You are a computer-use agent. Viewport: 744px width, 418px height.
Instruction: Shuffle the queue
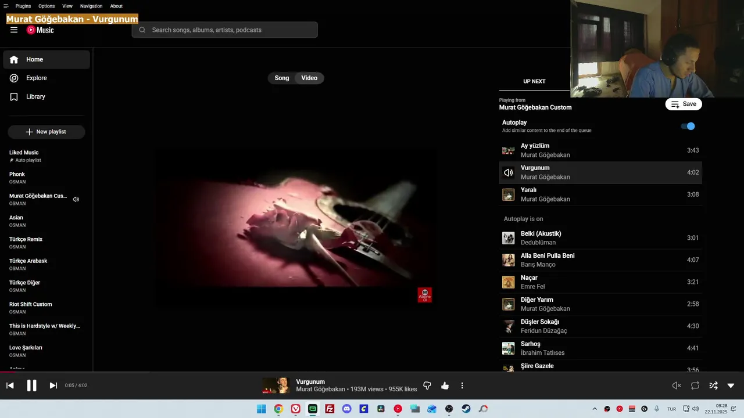click(x=713, y=385)
